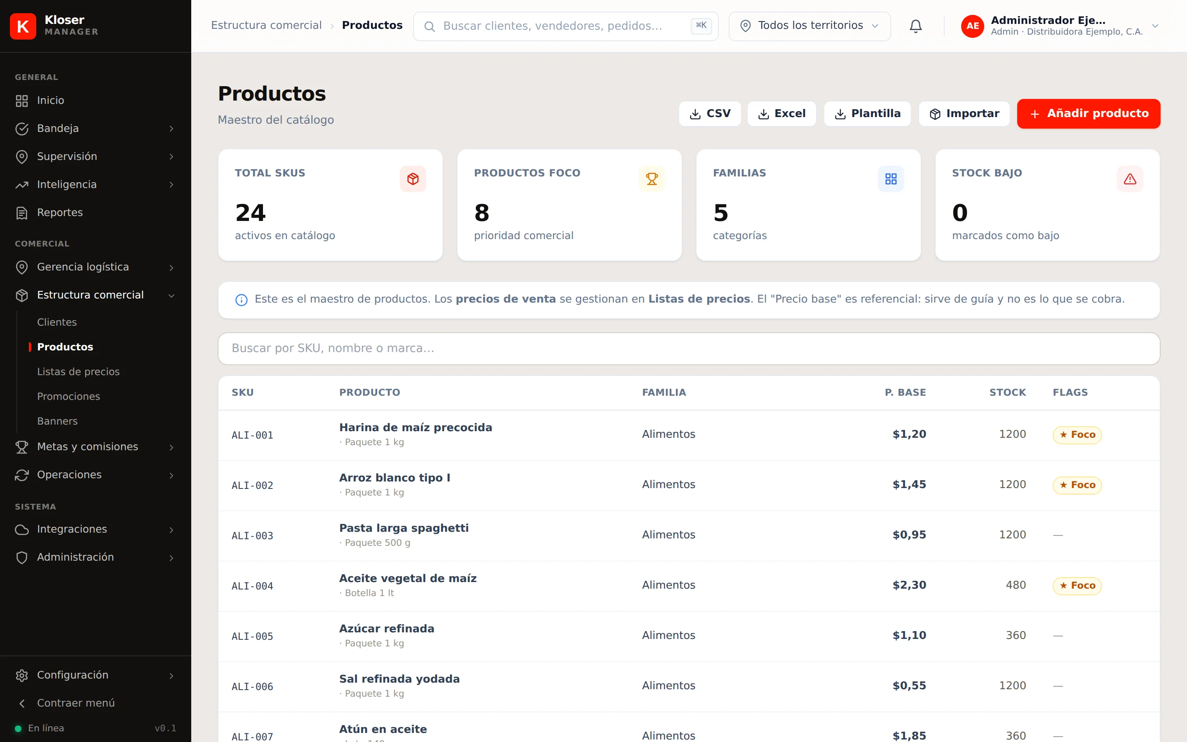
Task: Open the Banners submenu item
Action: pos(57,422)
